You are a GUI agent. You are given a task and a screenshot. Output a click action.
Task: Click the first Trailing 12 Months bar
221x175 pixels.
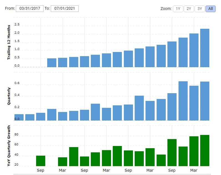coord(52,63)
